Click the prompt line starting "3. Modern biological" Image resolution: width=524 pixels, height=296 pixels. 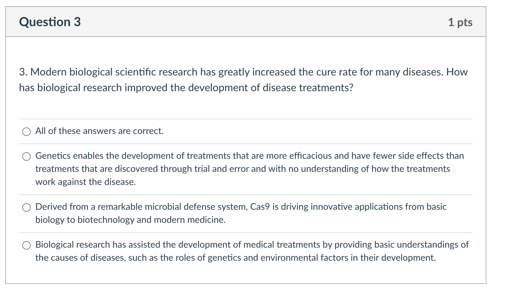tap(243, 72)
